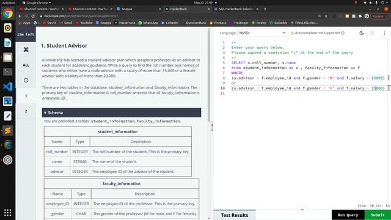Screen dimensions: 391x220
Task: Show ALL questions in sidebar
Action: click(x=26, y=65)
